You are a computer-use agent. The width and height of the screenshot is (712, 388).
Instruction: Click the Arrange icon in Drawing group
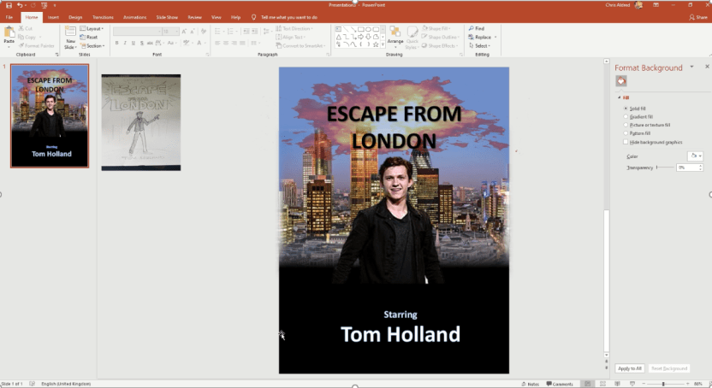point(395,33)
